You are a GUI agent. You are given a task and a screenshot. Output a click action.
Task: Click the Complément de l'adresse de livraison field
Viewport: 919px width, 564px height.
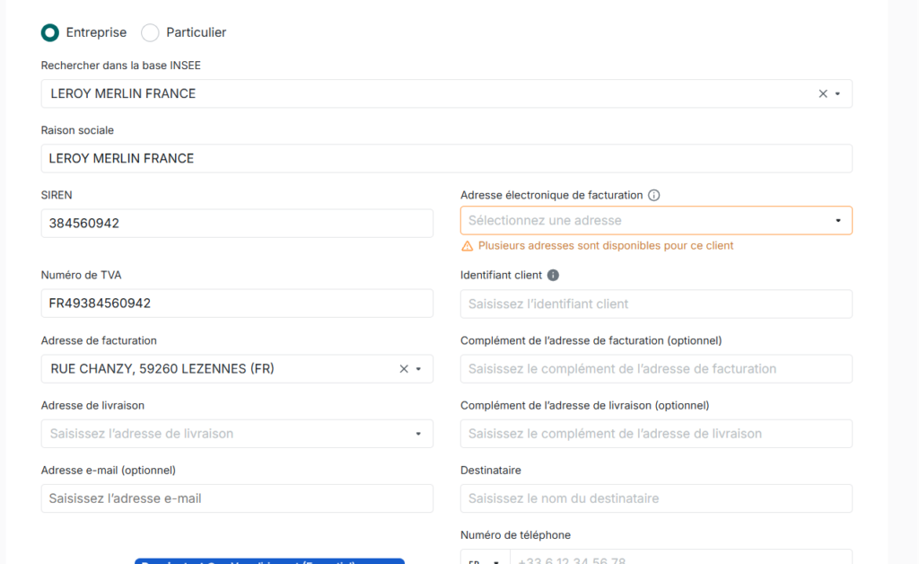(656, 434)
